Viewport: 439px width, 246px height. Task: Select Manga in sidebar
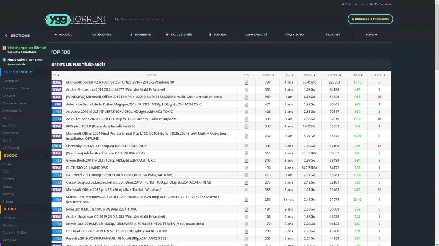coord(8,194)
